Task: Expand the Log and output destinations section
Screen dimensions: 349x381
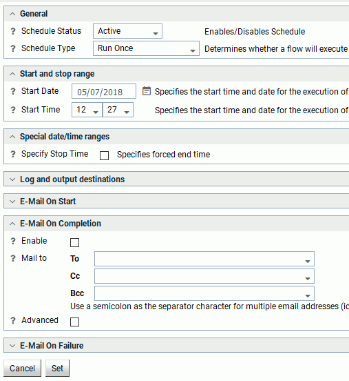Action: tap(72, 179)
